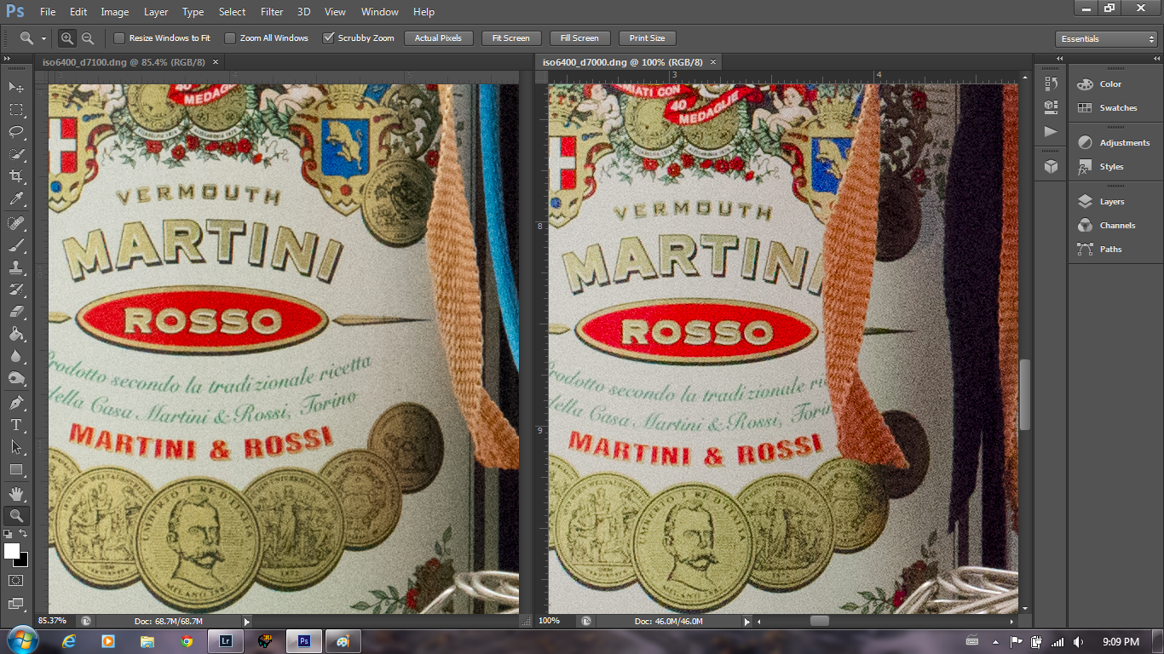Viewport: 1164px width, 654px height.
Task: Choose Zoom Out mode in options bar
Action: [87, 38]
